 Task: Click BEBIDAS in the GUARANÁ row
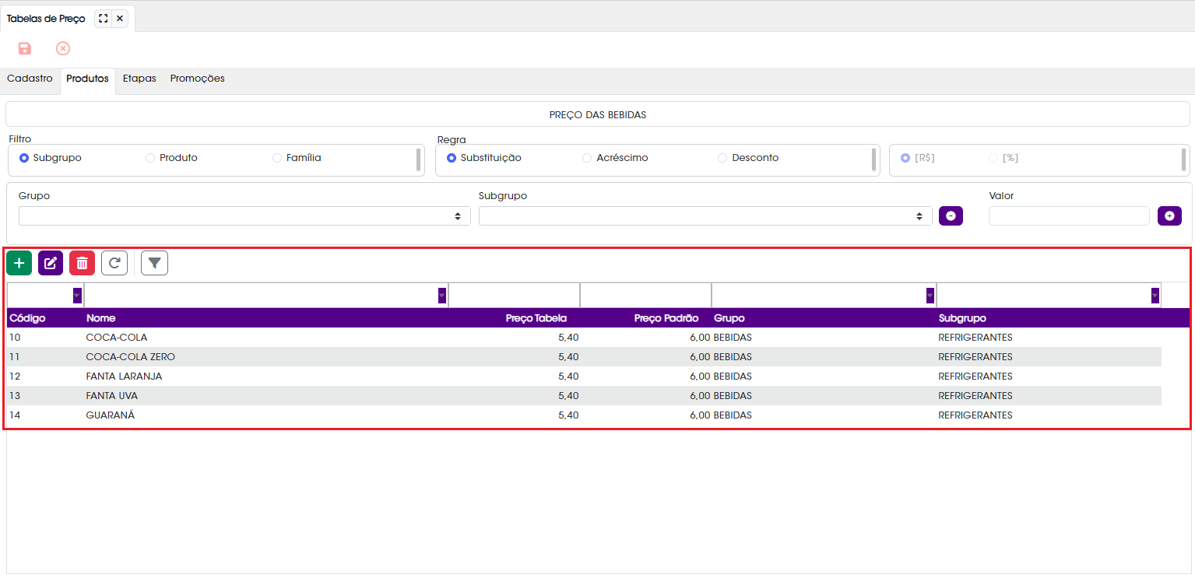coord(733,415)
